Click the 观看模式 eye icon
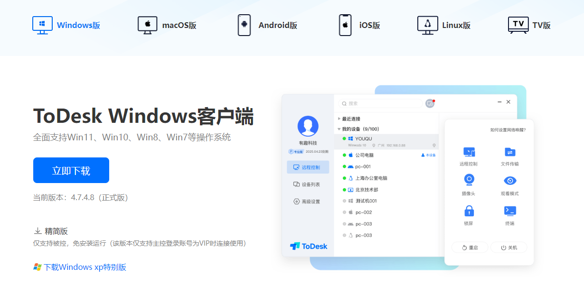Viewport: 584px width, 285px height. click(510, 181)
